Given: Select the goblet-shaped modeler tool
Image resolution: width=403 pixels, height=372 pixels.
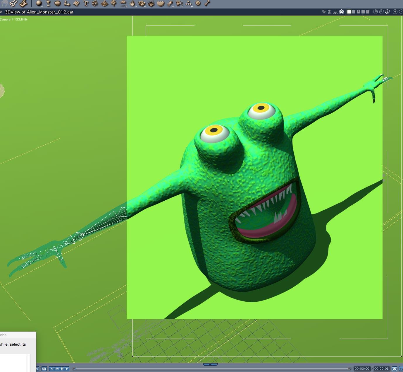Looking at the screenshot, I should click(x=48, y=4).
